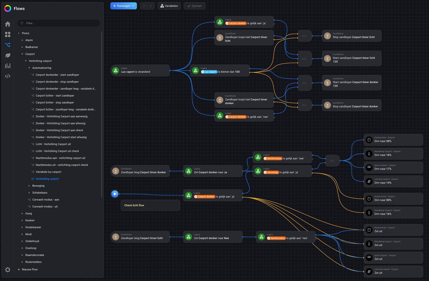429x281 pixels.
Task: Expand the Gang folder
Action: point(22,213)
